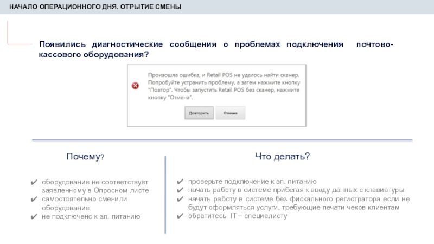Click 'проверьте подключение к эл. питанию'
434x244 pixels.
coord(252,182)
